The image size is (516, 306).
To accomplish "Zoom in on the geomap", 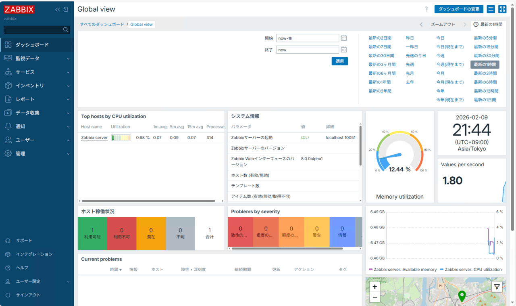I will coord(375,287).
